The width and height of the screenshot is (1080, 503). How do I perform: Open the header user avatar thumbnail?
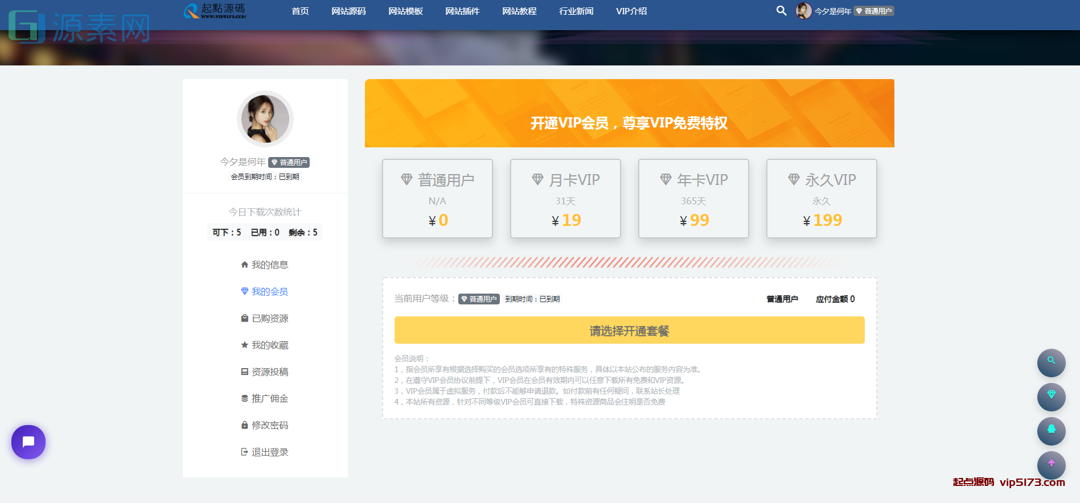803,11
